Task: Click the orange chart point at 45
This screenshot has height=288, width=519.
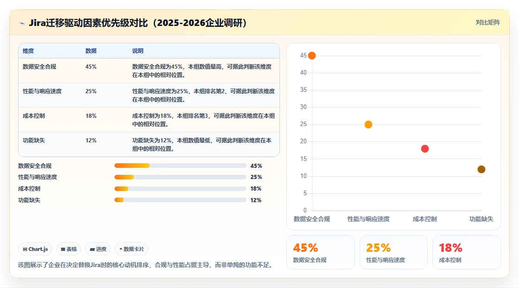Action: [x=312, y=56]
